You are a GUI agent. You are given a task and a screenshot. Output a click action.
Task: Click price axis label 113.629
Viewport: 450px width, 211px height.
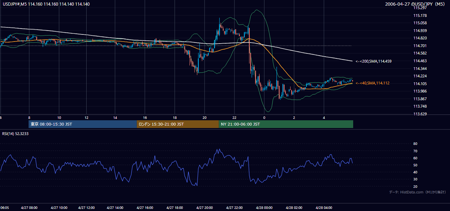coord(420,114)
